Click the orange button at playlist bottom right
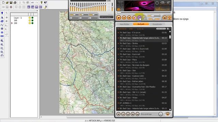 [x=168, y=114]
